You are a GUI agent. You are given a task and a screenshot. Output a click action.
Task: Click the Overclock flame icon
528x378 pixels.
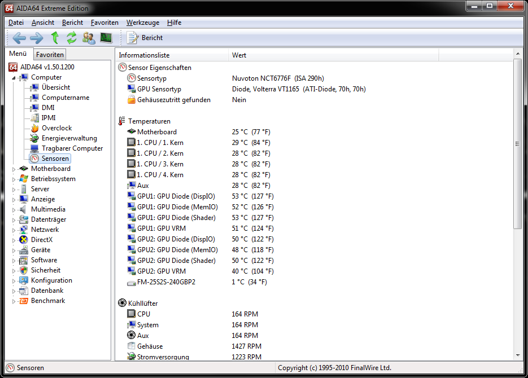click(x=34, y=128)
